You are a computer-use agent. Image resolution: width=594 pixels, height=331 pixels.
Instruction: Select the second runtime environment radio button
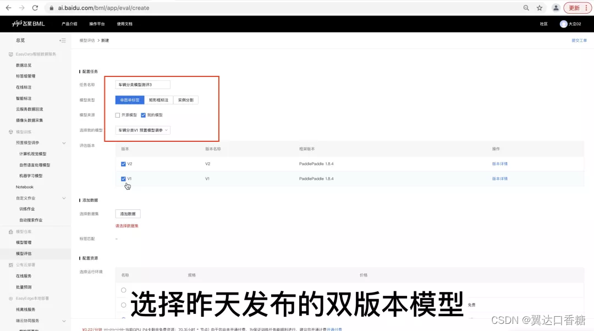click(124, 305)
